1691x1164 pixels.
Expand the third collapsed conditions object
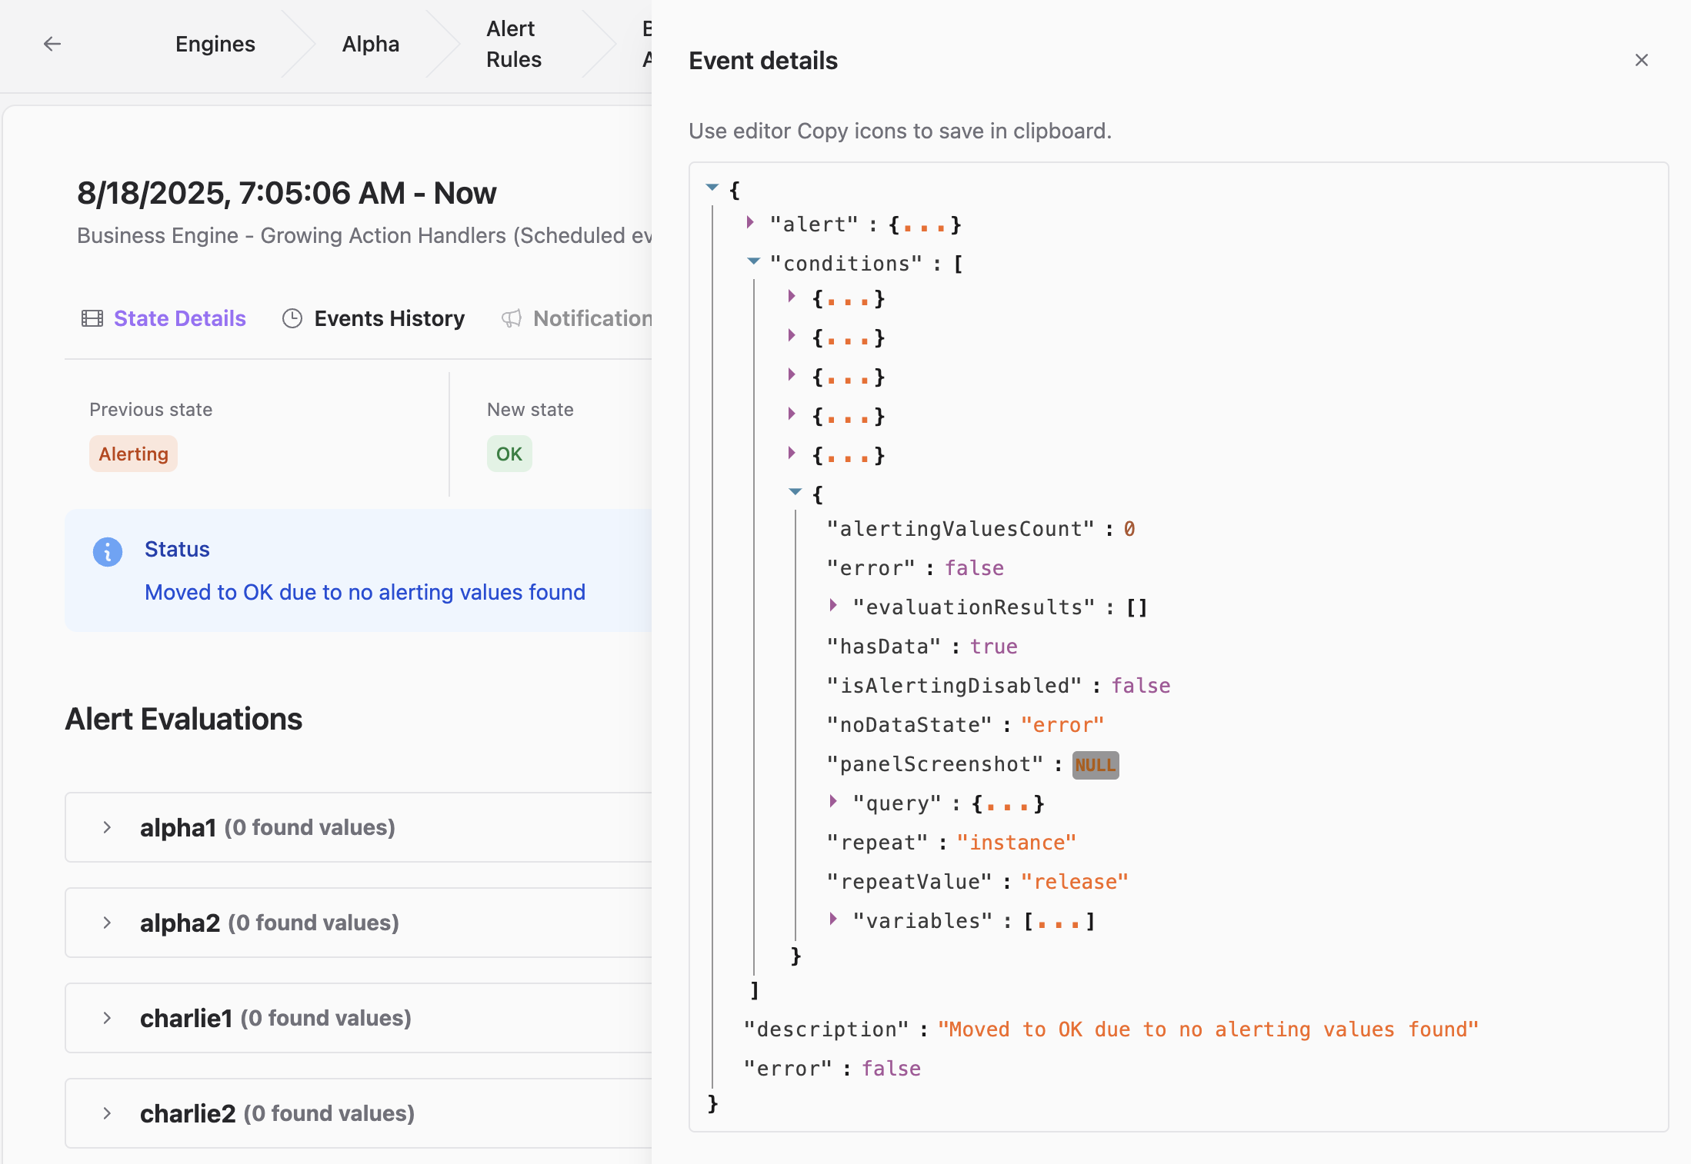point(792,375)
